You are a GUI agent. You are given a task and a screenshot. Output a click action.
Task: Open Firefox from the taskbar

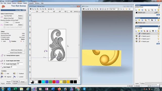click(x=59, y=89)
